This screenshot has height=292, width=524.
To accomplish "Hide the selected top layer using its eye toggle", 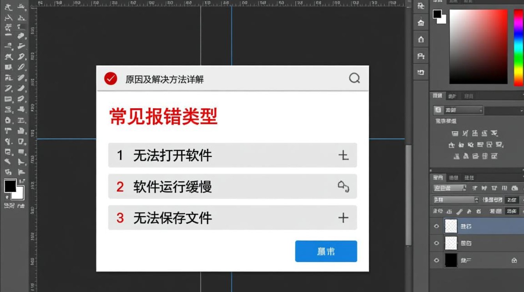I will tap(437, 226).
